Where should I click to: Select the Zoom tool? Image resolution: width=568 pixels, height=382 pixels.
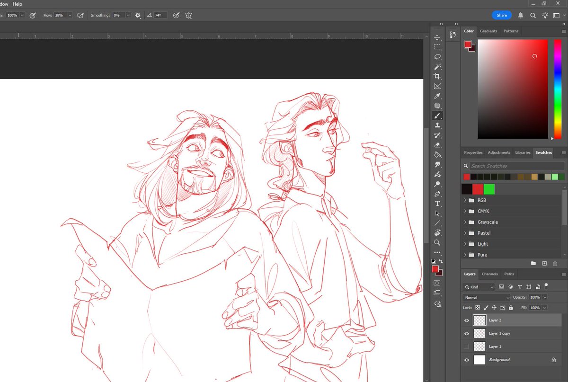coord(437,242)
